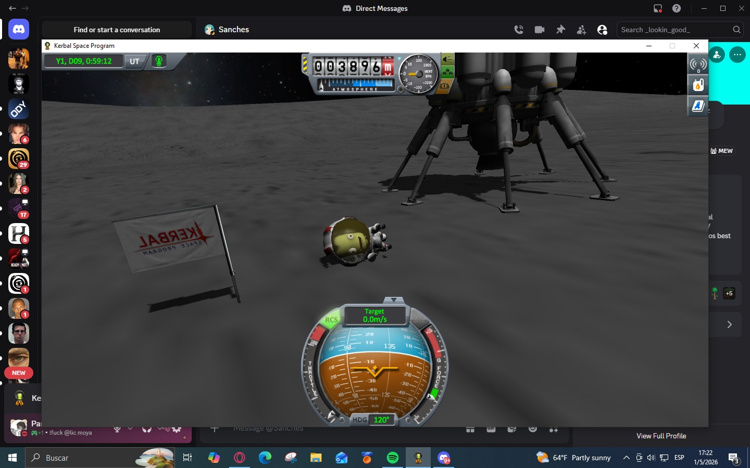750x468 pixels.
Task: Open profile more options ellipsis
Action: tap(737, 55)
